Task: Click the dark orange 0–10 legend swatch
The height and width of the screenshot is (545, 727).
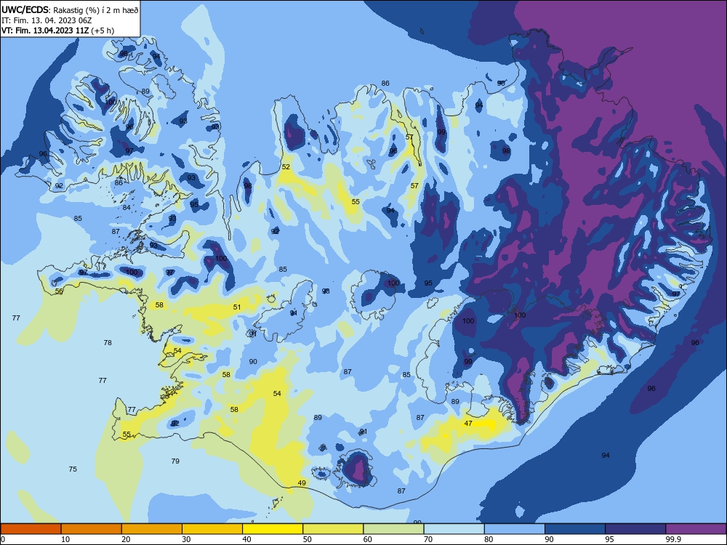Action: (31, 529)
